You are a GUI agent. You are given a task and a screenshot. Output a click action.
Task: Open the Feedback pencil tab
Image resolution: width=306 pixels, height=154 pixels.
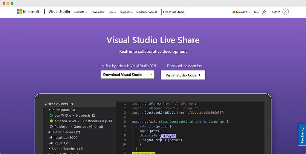(302, 134)
